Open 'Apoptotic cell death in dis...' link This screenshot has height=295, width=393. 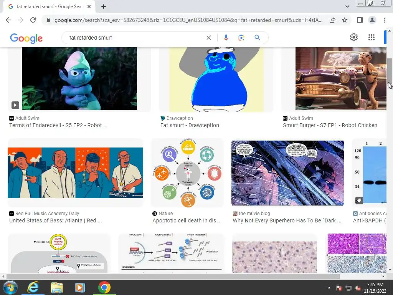tap(186, 220)
